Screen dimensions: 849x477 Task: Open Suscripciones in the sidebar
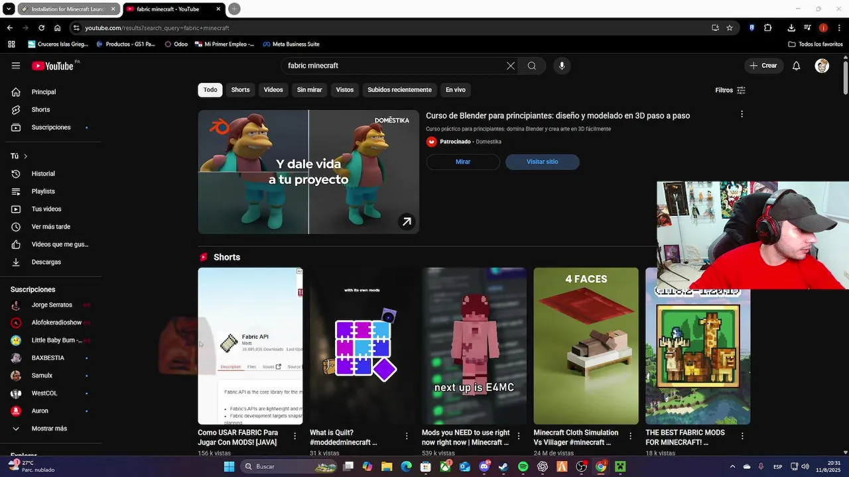(x=50, y=127)
